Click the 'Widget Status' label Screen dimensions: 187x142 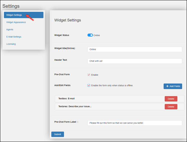(62, 35)
